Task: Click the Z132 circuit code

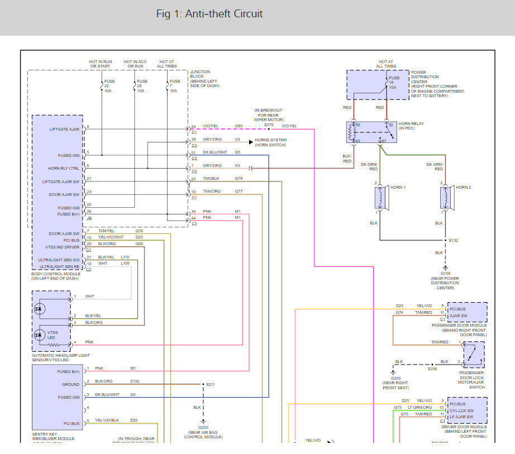Action: coord(135,381)
